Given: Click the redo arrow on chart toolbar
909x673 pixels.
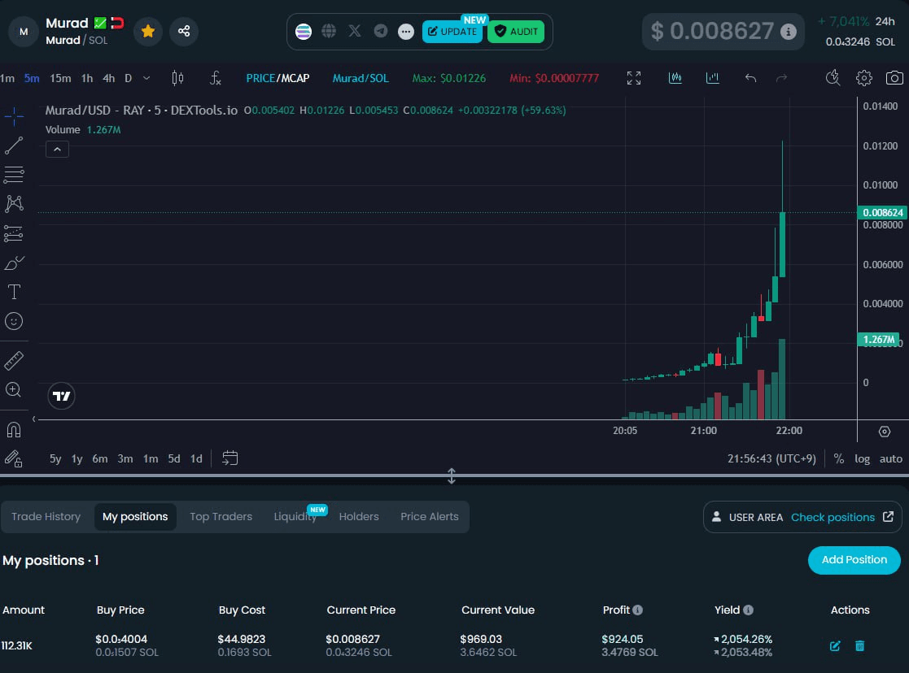Looking at the screenshot, I should [x=781, y=78].
